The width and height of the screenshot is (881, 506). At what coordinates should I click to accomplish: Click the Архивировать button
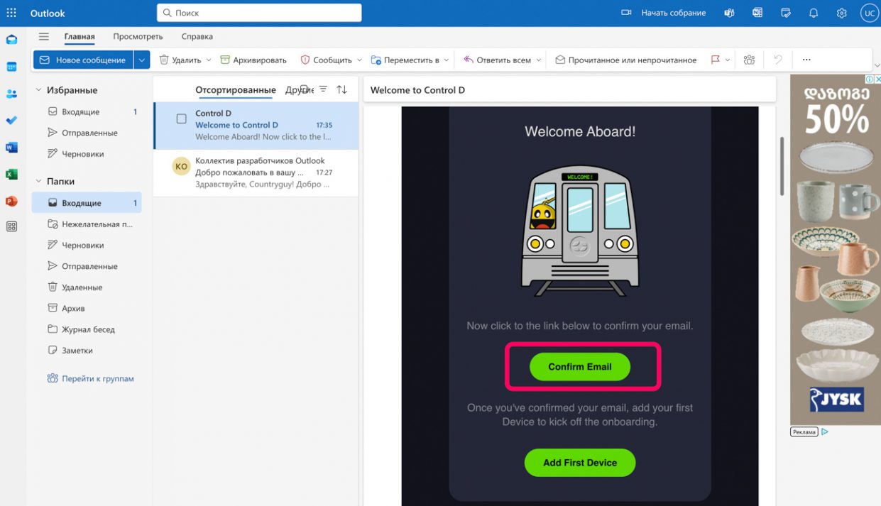pos(253,60)
